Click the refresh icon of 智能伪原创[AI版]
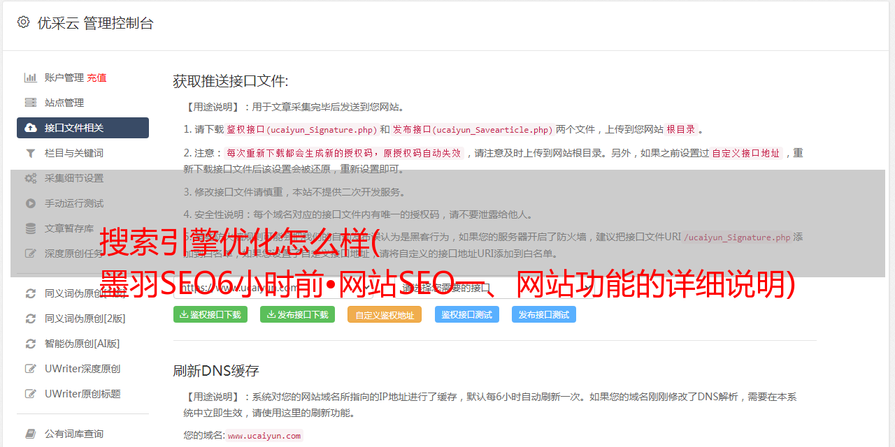Image resolution: width=895 pixels, height=447 pixels. click(x=31, y=344)
